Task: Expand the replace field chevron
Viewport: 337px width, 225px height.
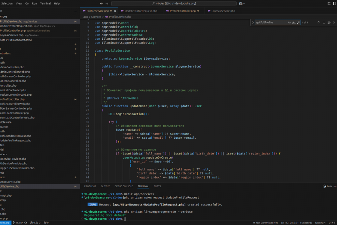Action: [x=253, y=22]
